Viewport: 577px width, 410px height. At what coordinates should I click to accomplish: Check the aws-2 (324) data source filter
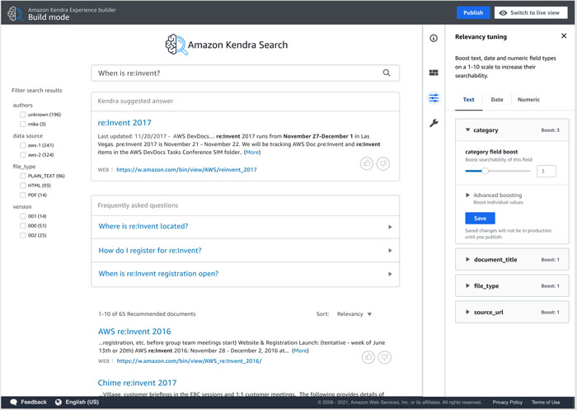point(23,155)
